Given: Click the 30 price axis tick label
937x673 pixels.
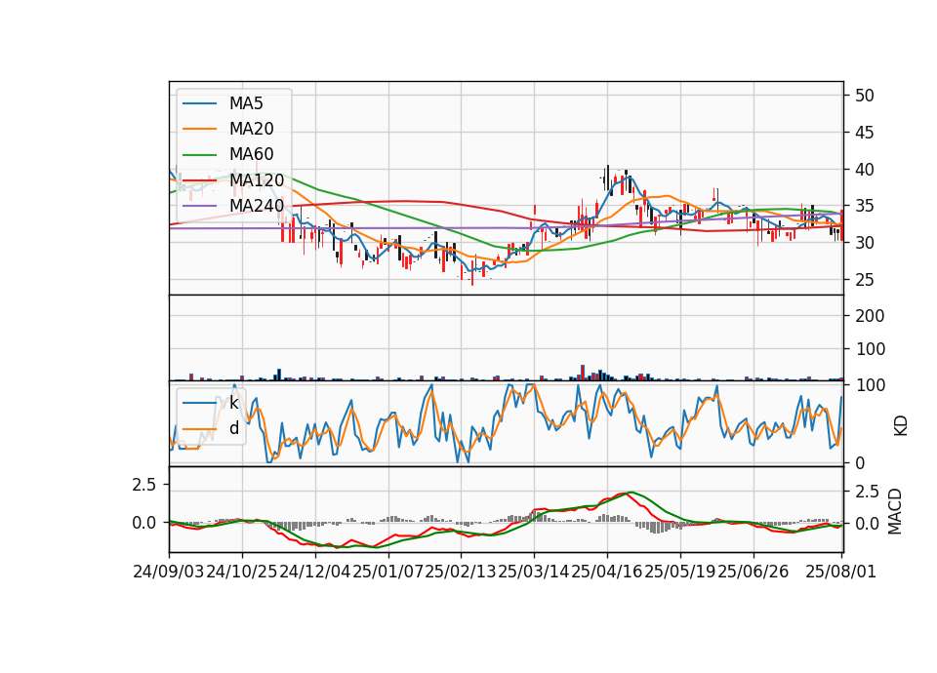Looking at the screenshot, I should 864,243.
